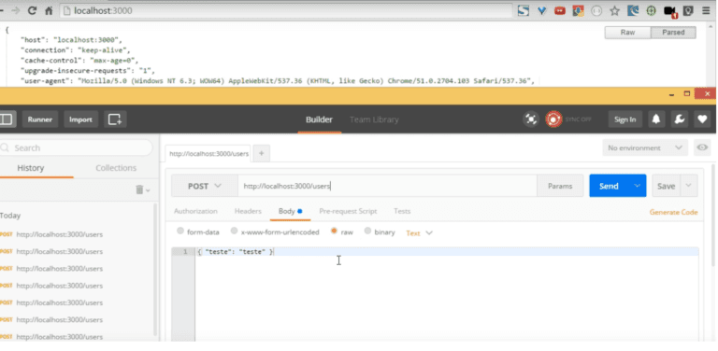Image resolution: width=718 pixels, height=351 pixels.
Task: Click the interceptor satellite icon
Action: coord(531,119)
